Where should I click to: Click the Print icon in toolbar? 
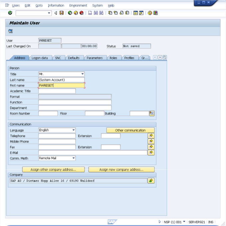point(90,13)
